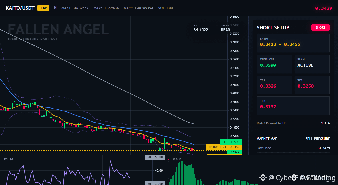Click the MACD panel label
338x185 pixels.
(177, 159)
